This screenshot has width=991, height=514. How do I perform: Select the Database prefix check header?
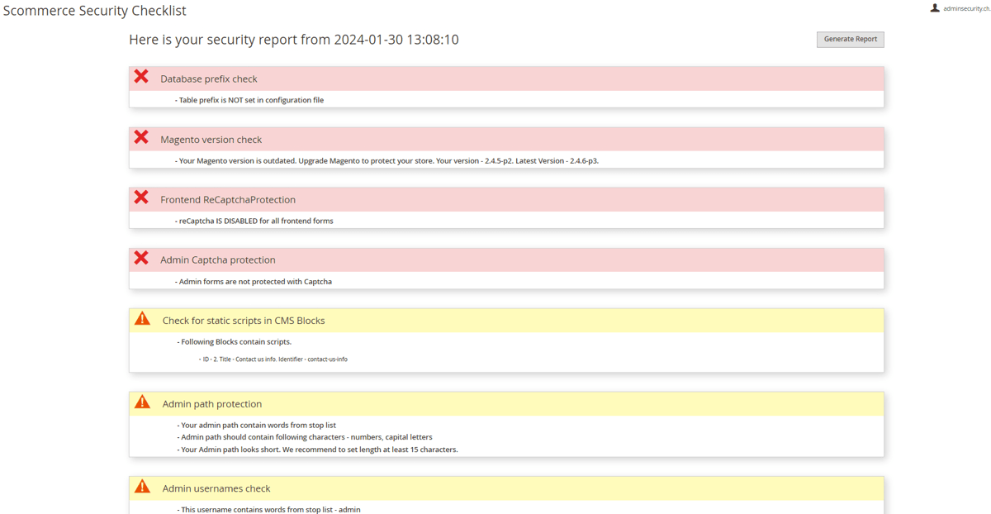[x=209, y=79]
